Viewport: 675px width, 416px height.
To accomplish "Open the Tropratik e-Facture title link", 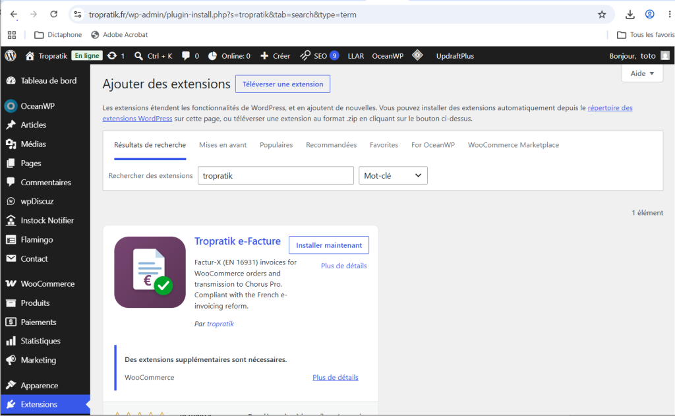I will coord(237,241).
